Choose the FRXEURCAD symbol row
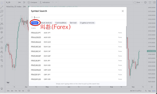The image size is (157, 94). 77,47
